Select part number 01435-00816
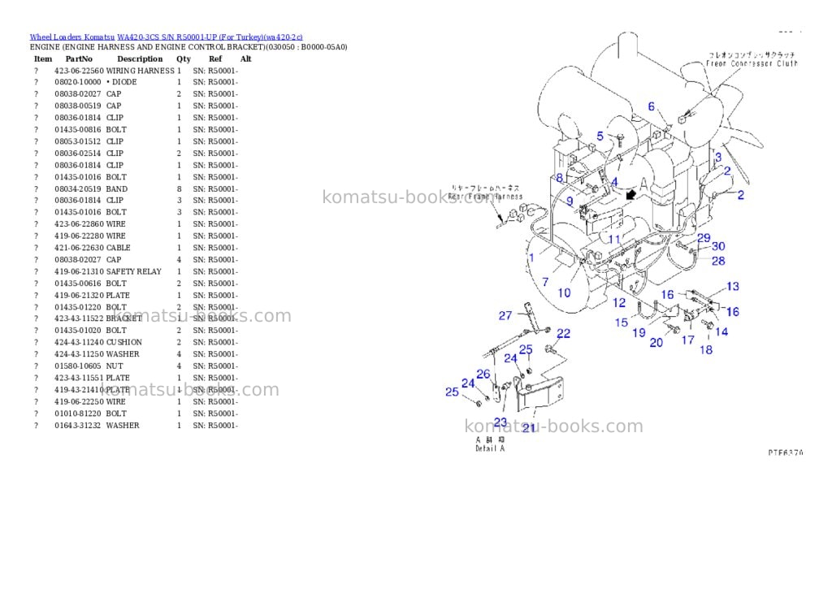 tap(77, 129)
